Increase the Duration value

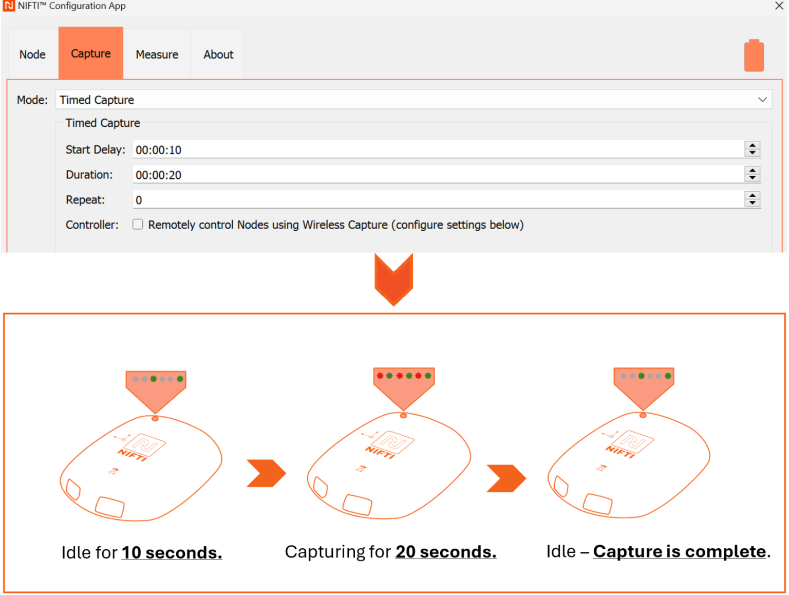753,171
